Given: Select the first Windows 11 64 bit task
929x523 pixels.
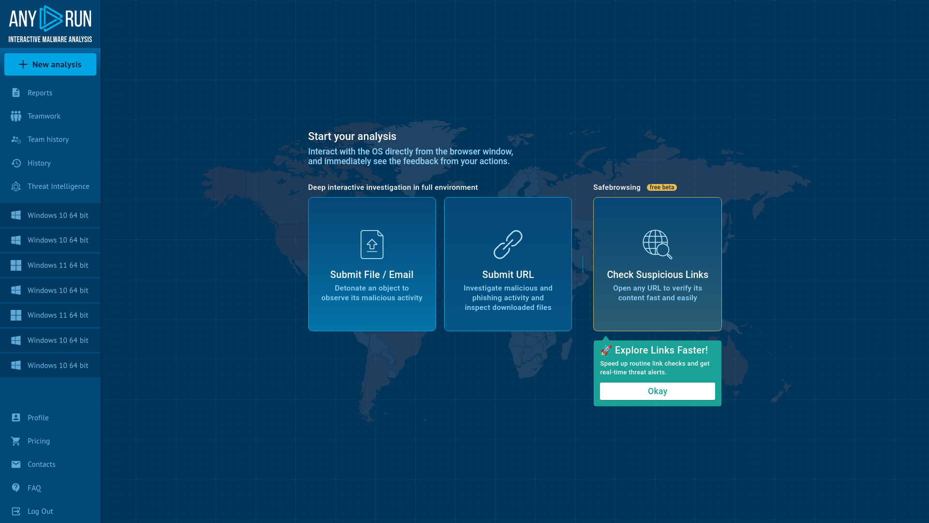Looking at the screenshot, I should [58, 265].
